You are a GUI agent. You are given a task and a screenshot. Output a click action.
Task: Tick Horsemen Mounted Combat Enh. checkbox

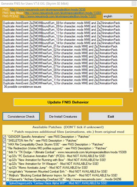pyautogui.click(x=4, y=172)
